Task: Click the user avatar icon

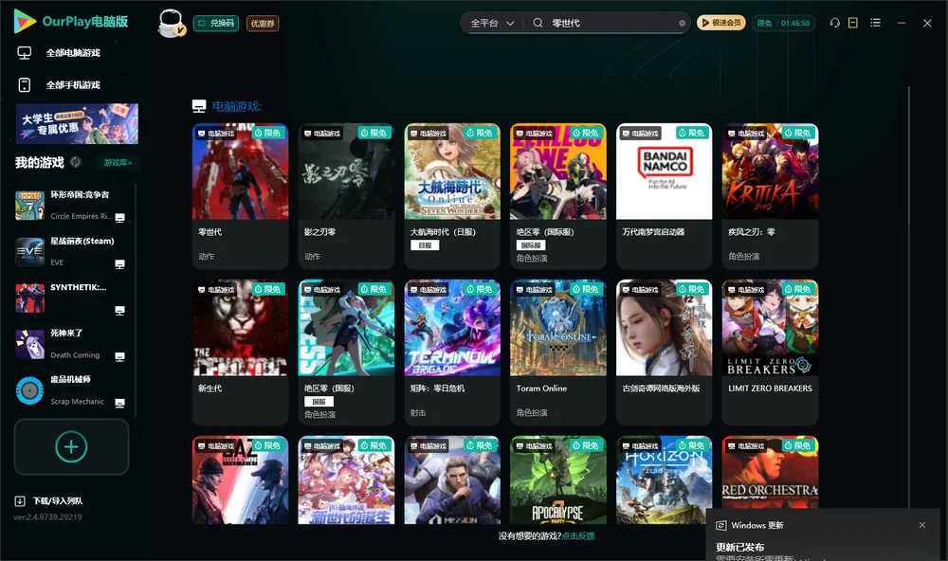Action: click(x=171, y=23)
